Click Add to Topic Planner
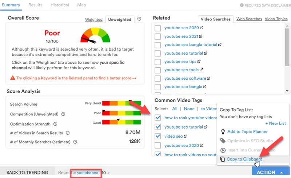This screenshot has height=178, width=291. tap(248, 132)
